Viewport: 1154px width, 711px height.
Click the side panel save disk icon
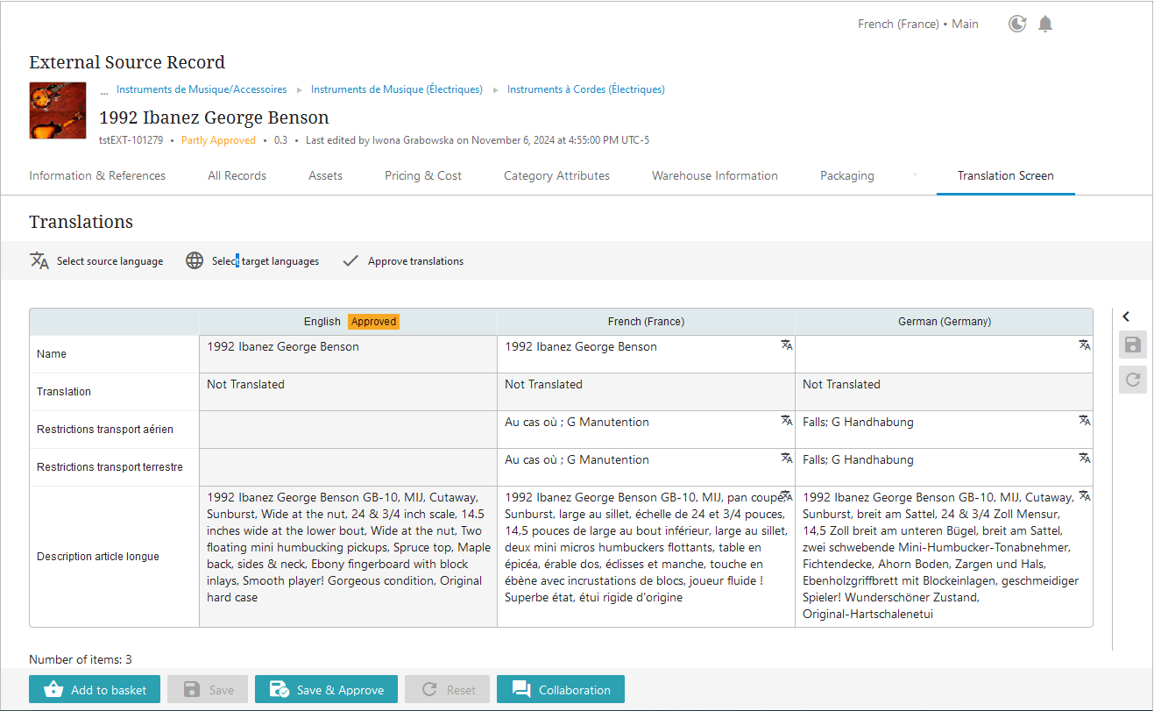tap(1132, 345)
